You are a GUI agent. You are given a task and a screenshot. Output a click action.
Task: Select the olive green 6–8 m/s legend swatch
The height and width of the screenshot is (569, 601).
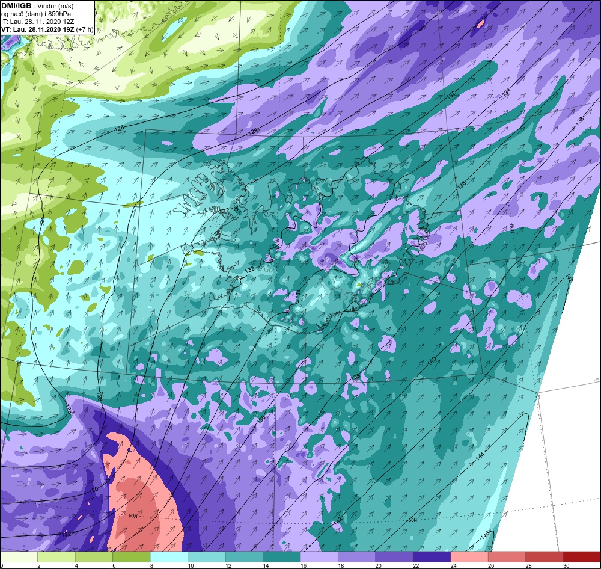pyautogui.click(x=132, y=557)
